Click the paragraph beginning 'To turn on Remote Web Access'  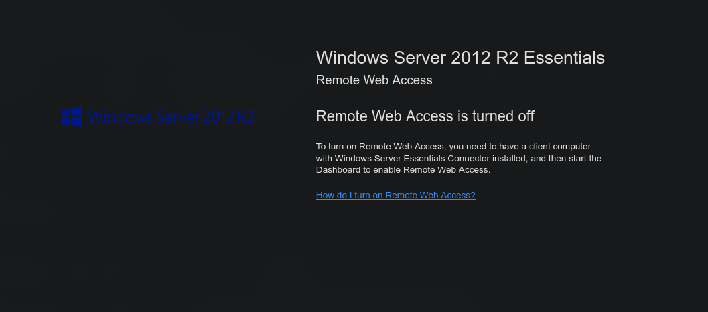click(459, 159)
